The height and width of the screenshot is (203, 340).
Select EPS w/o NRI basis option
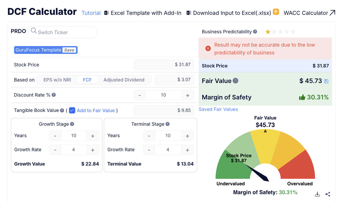pyautogui.click(x=57, y=80)
